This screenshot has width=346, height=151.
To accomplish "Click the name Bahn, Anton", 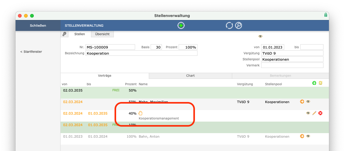I will (149, 136).
